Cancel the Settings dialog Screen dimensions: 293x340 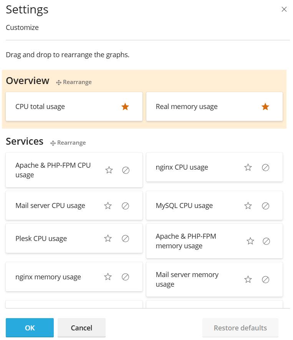[x=82, y=328]
